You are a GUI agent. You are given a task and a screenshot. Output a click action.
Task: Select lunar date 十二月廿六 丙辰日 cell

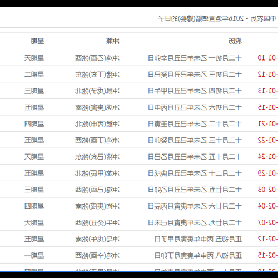[x=195, y=206]
